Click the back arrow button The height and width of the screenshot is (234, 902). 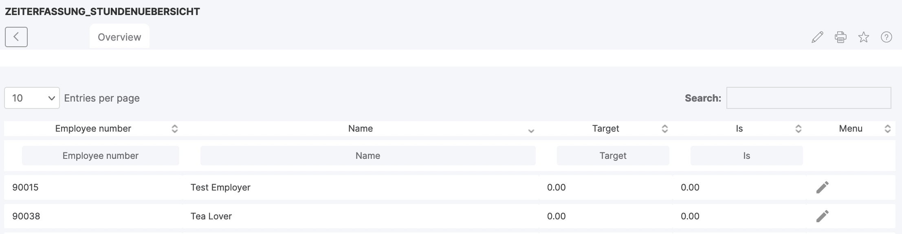[x=16, y=37]
